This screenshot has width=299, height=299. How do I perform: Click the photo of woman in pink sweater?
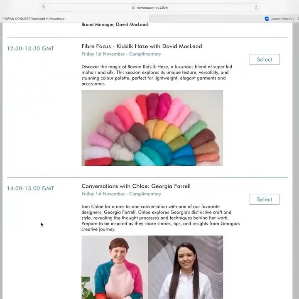pyautogui.click(x=115, y=267)
